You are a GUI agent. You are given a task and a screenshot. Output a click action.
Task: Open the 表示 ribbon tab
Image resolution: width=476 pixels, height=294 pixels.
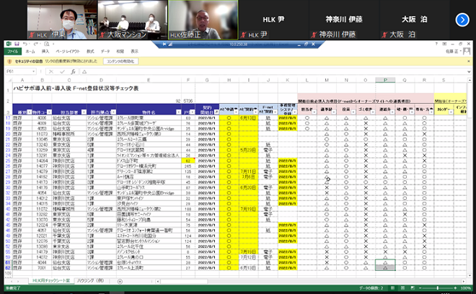point(134,51)
